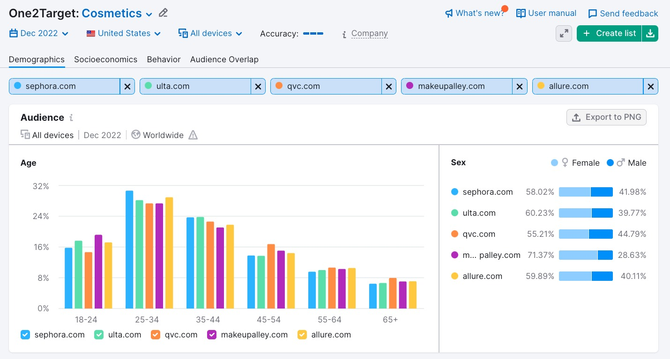Open the Cosmetics list dropdown

[x=117, y=14]
